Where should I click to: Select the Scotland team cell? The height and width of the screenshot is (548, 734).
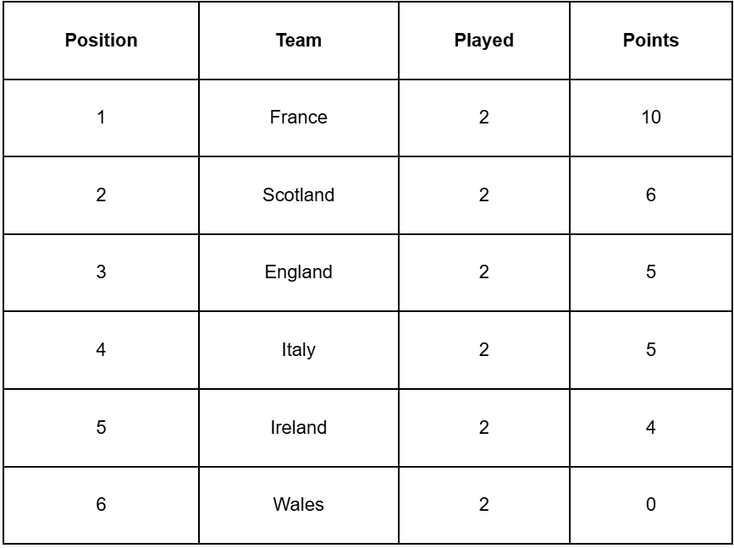coord(298,195)
